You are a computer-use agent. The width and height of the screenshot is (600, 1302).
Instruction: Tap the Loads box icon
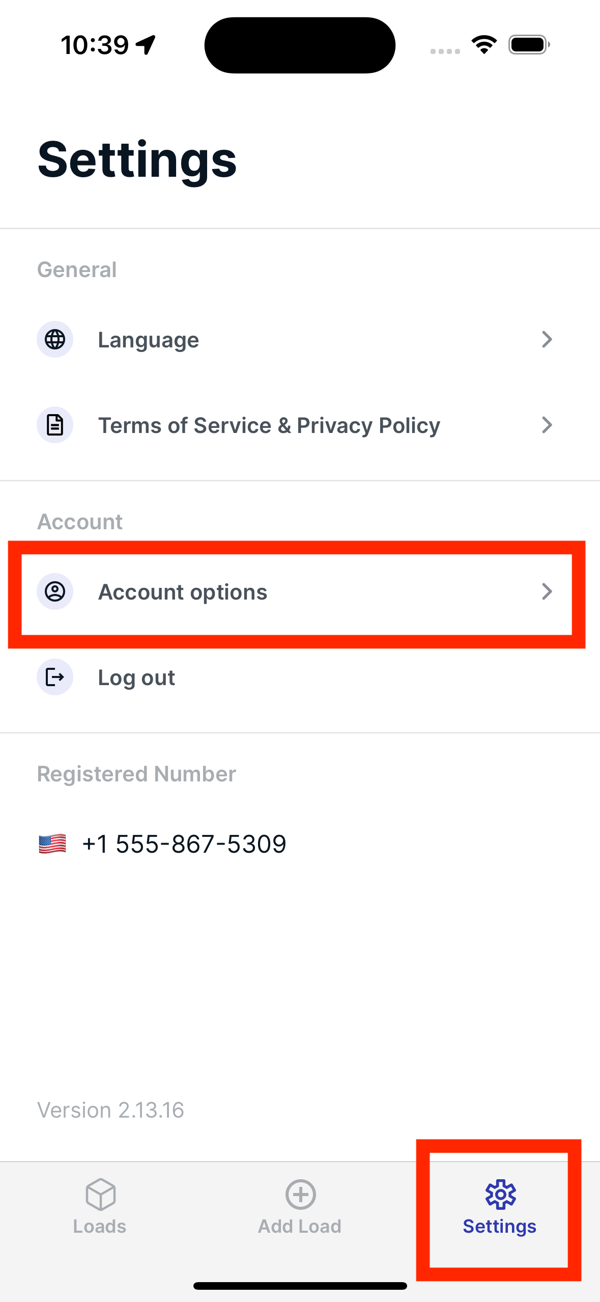100,1194
